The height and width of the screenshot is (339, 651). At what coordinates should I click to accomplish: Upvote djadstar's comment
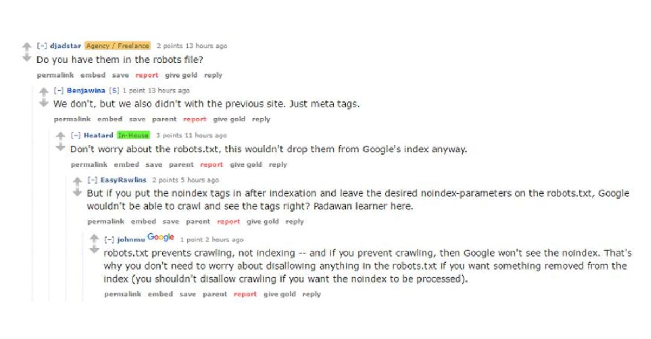(27, 47)
